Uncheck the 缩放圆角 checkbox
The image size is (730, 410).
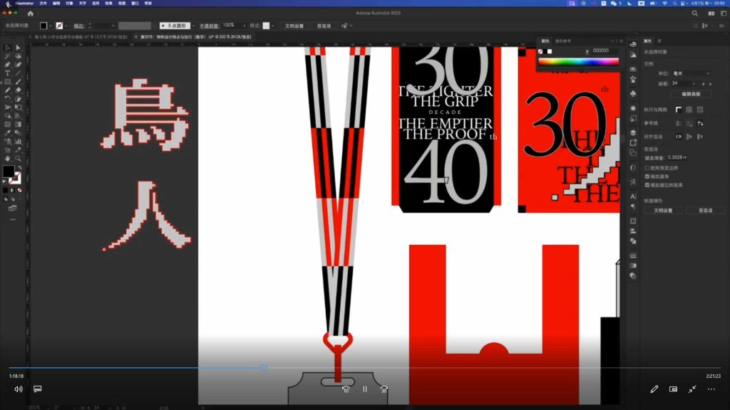647,176
